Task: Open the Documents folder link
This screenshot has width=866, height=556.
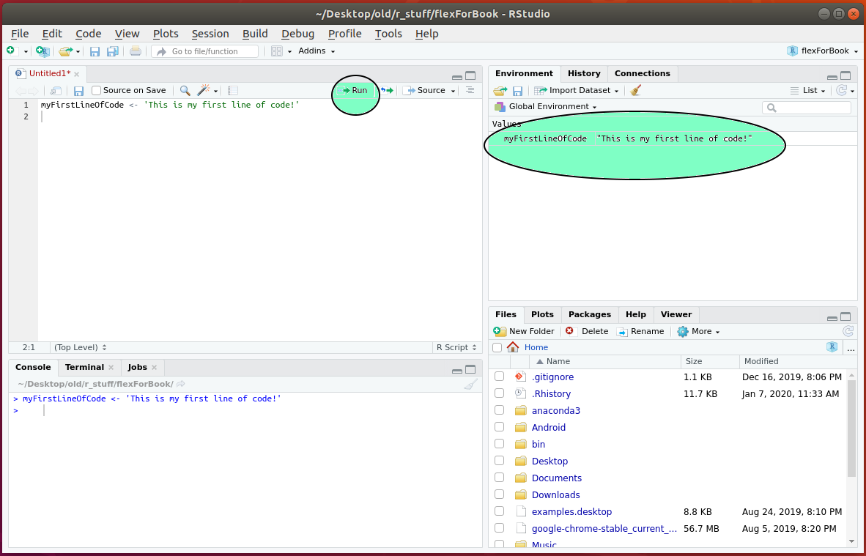Action: 556,478
